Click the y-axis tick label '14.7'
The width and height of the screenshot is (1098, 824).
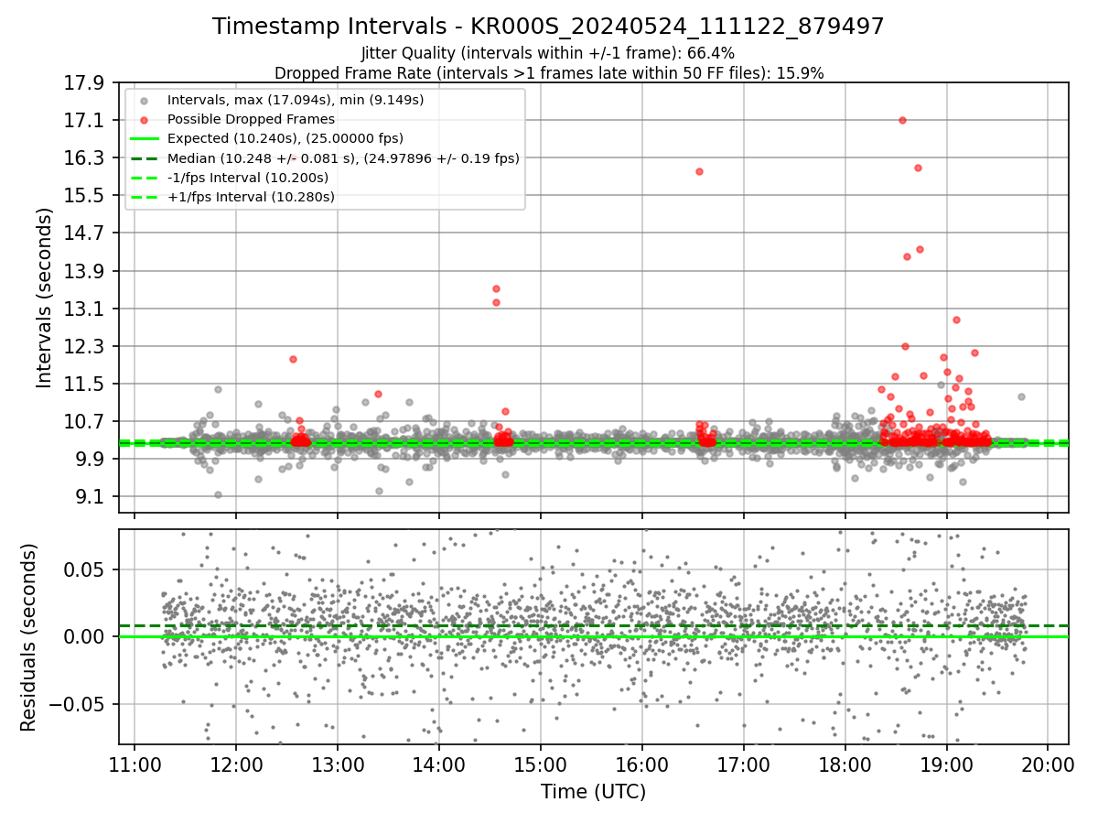click(x=87, y=233)
